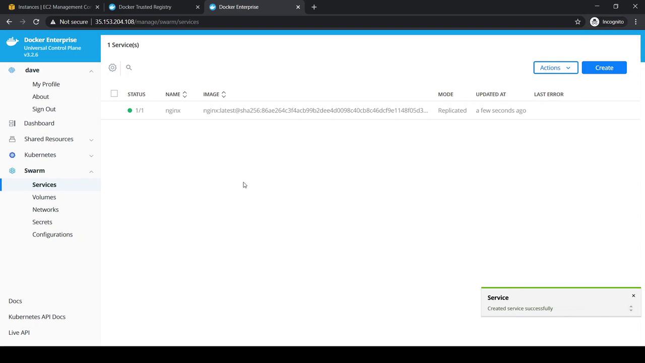The image size is (645, 363).
Task: Click the browser back arrow
Action: point(9,22)
